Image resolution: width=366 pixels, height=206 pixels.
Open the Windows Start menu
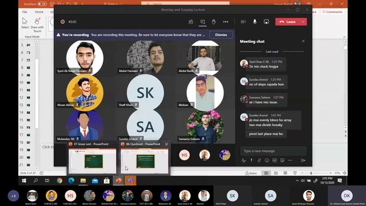coord(24,181)
